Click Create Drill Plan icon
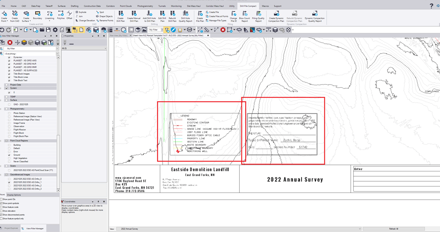Screen dimensions: 440x232 click(121, 17)
